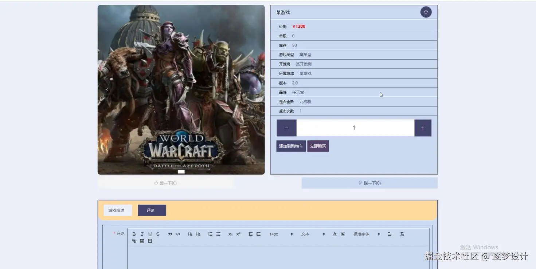Increase quantity with the plus button
This screenshot has width=536, height=269.
click(x=423, y=128)
